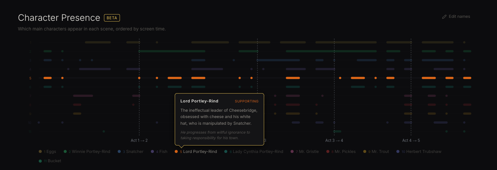The width and height of the screenshot is (497, 170).
Task: Select Fish color dot in legend
Action: coord(152,151)
